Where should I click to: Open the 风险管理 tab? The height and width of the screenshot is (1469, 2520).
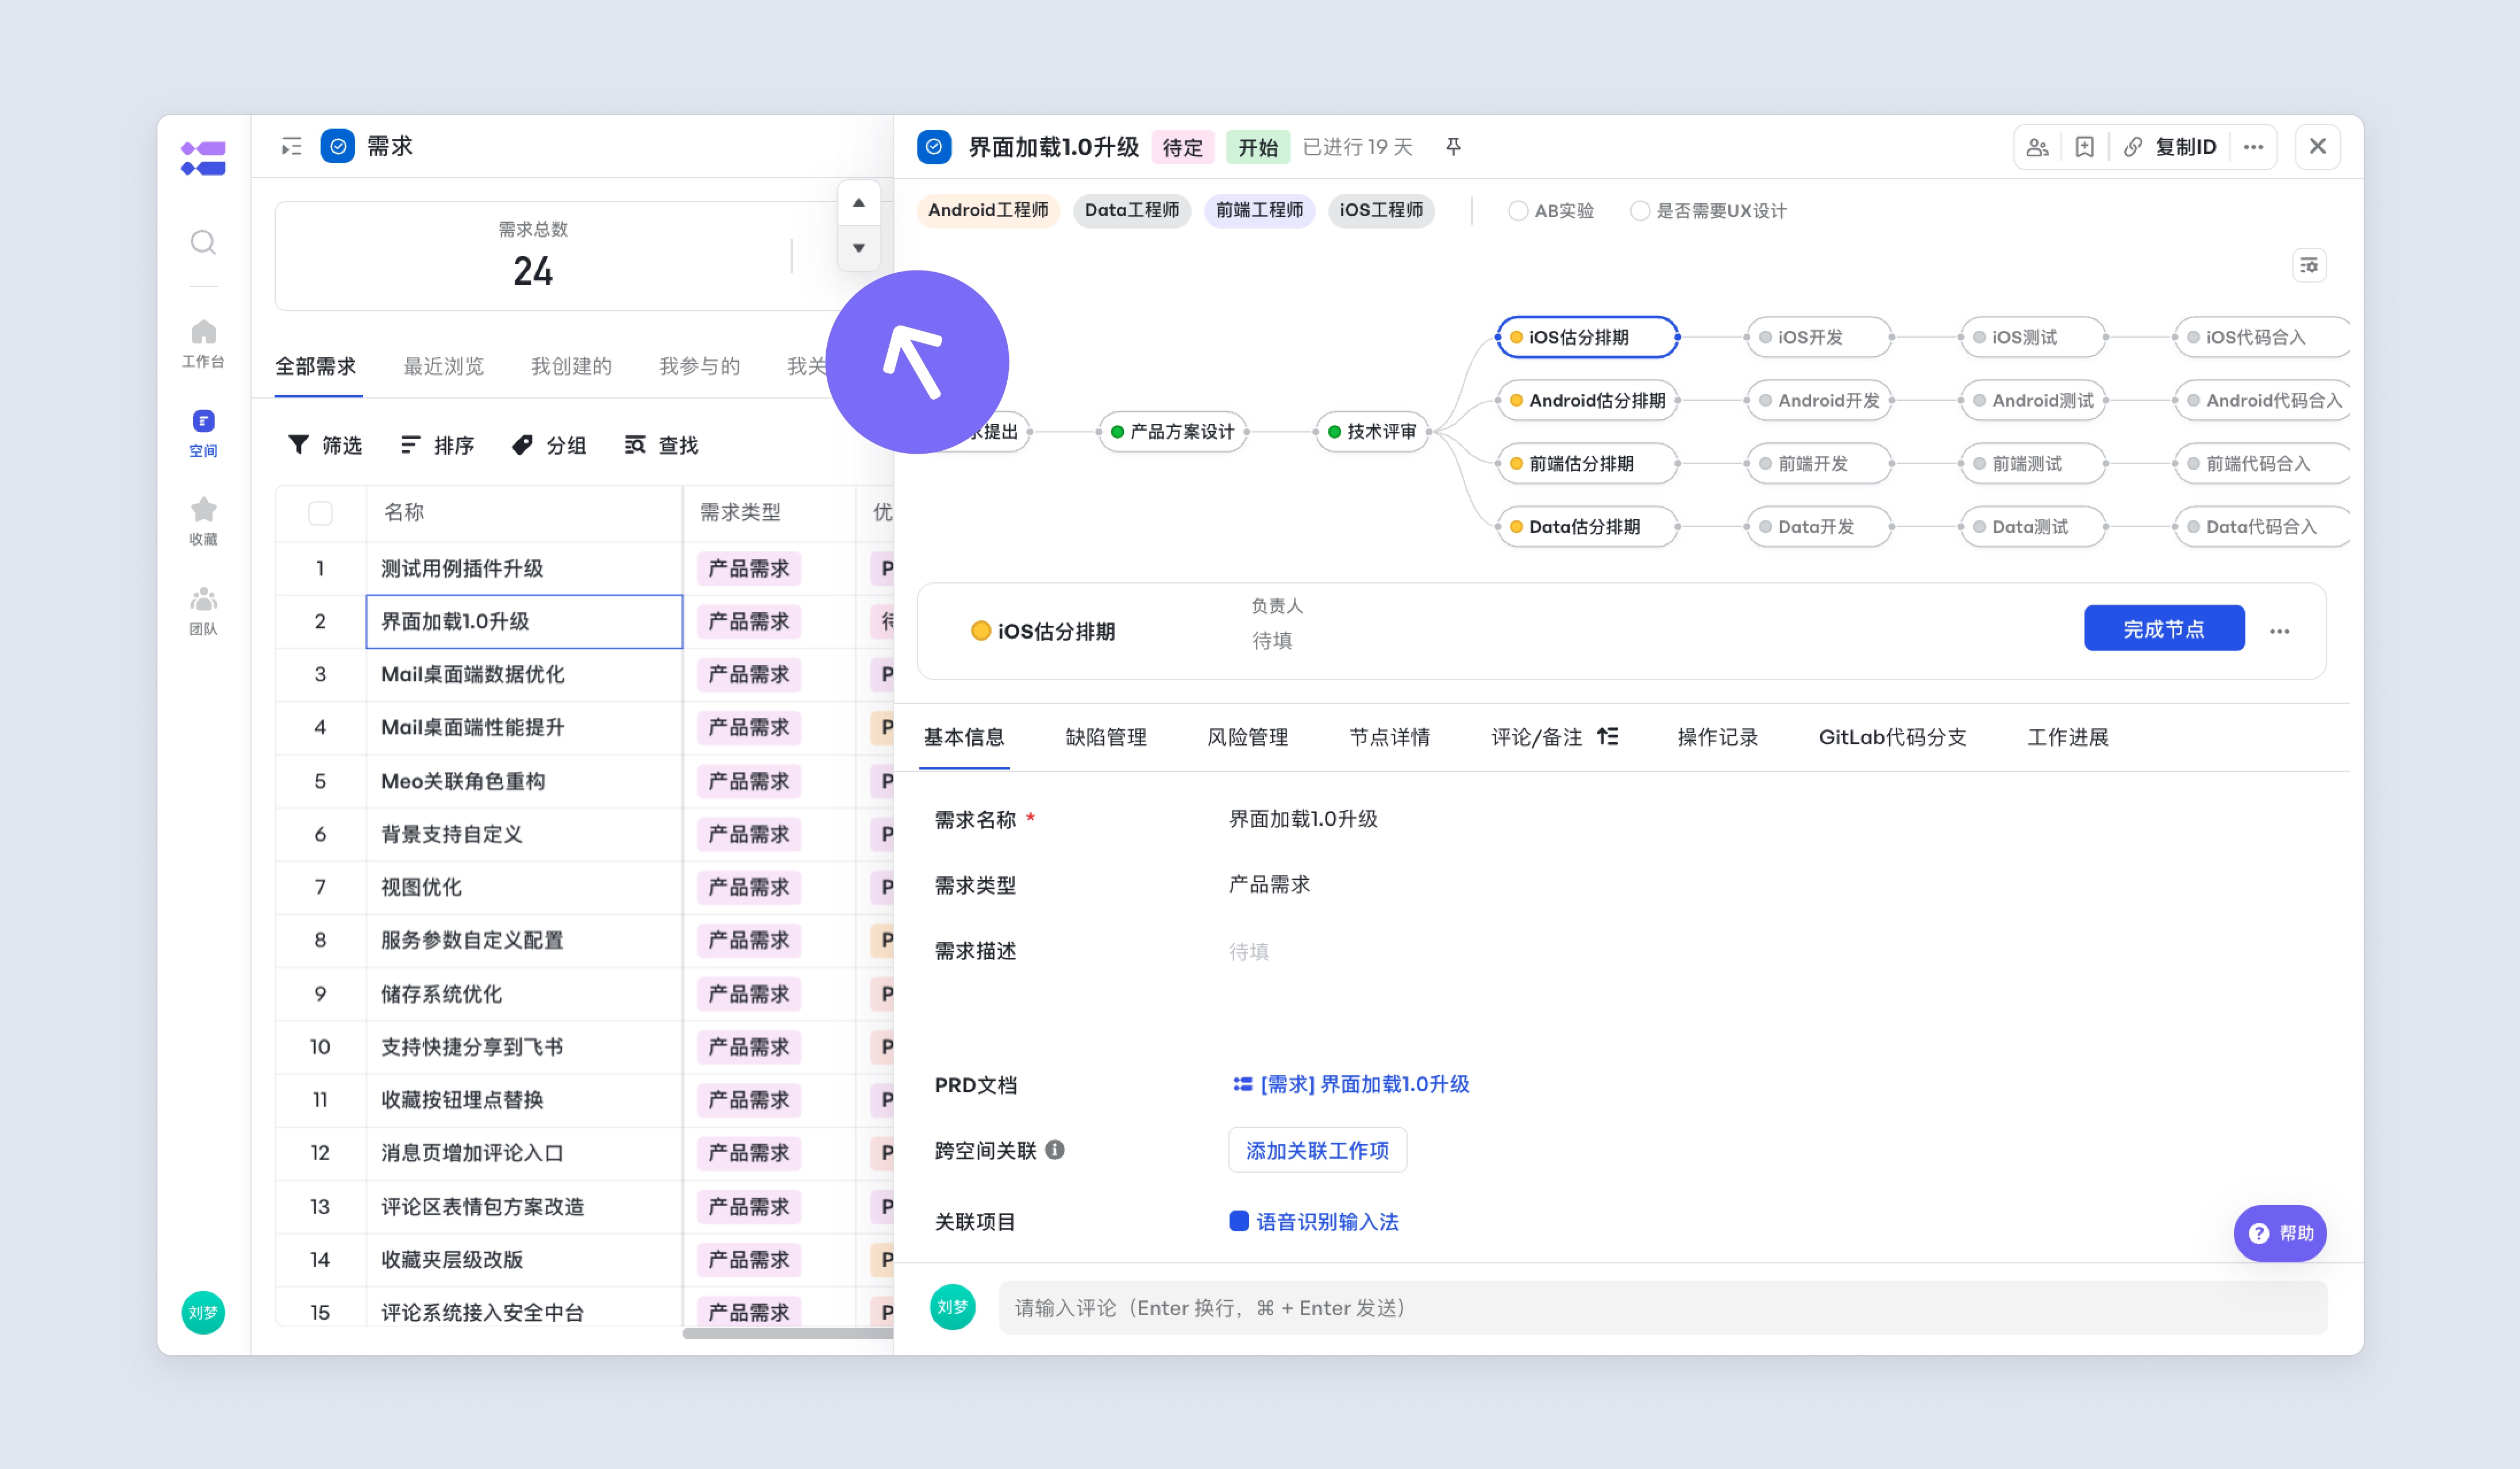1248,736
